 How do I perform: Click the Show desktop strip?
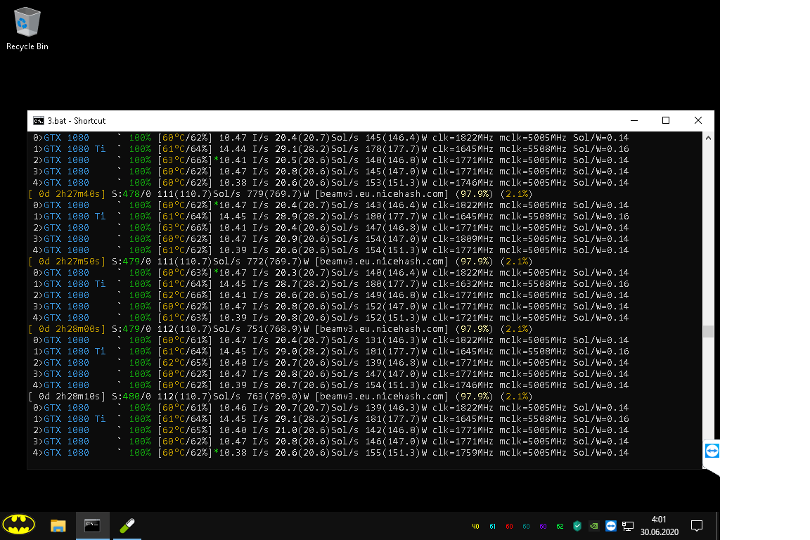pos(718,526)
